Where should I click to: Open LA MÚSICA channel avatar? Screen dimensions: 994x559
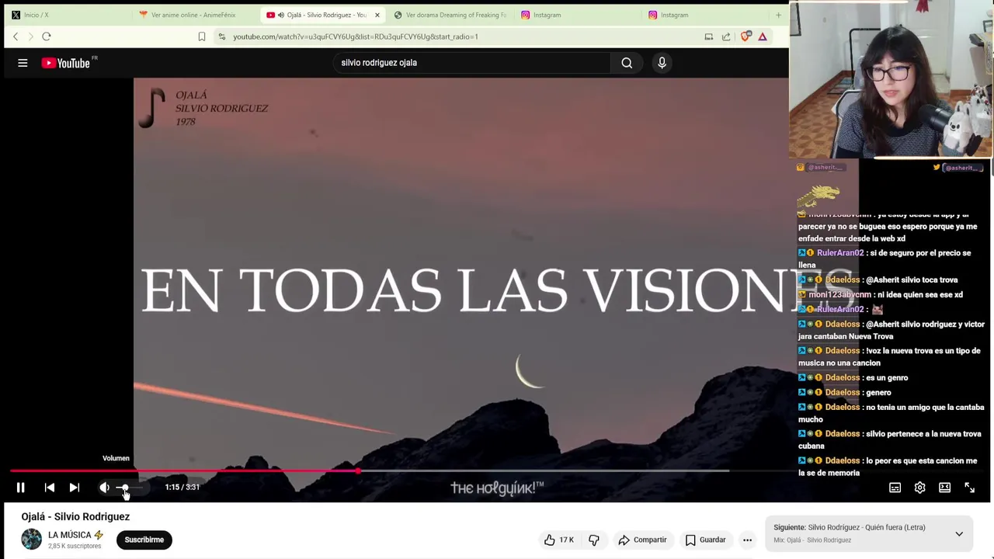click(31, 540)
